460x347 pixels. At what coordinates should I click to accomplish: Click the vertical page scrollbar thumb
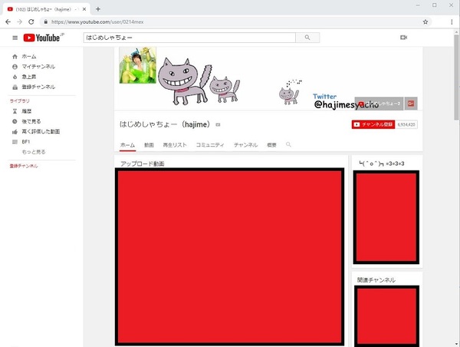pyautogui.click(x=456, y=77)
